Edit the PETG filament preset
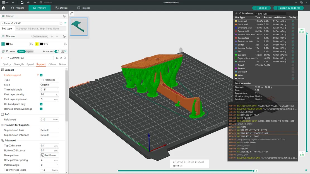 click(x=65, y=44)
